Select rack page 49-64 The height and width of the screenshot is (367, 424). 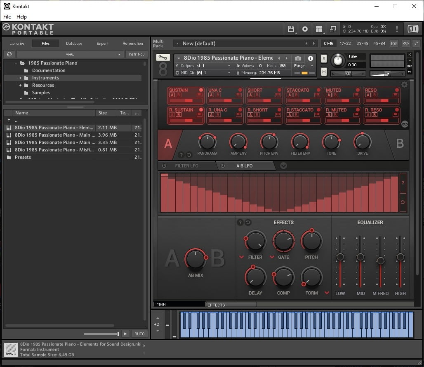pyautogui.click(x=379, y=44)
